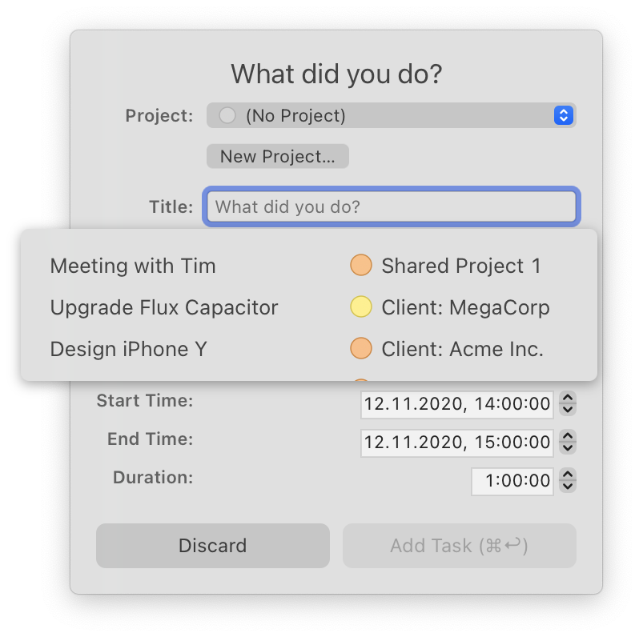Click the End Time stepper arrows

(568, 442)
